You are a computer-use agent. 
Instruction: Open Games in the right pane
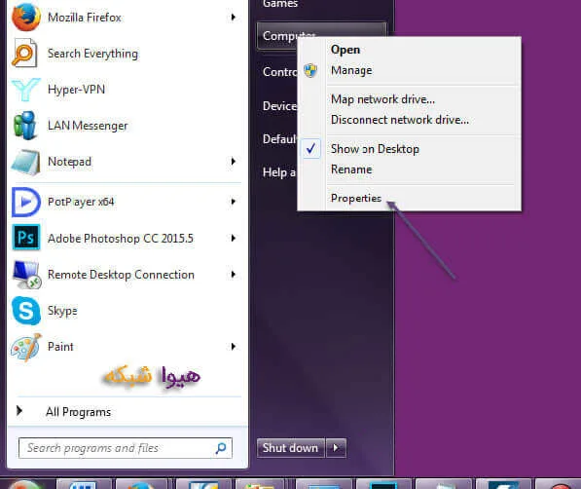280,4
